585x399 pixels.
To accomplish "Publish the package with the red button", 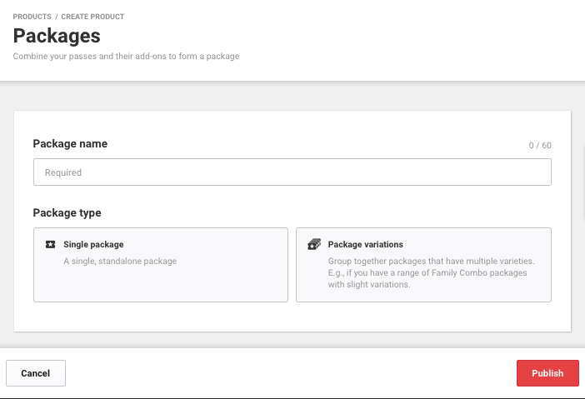I will (x=547, y=373).
